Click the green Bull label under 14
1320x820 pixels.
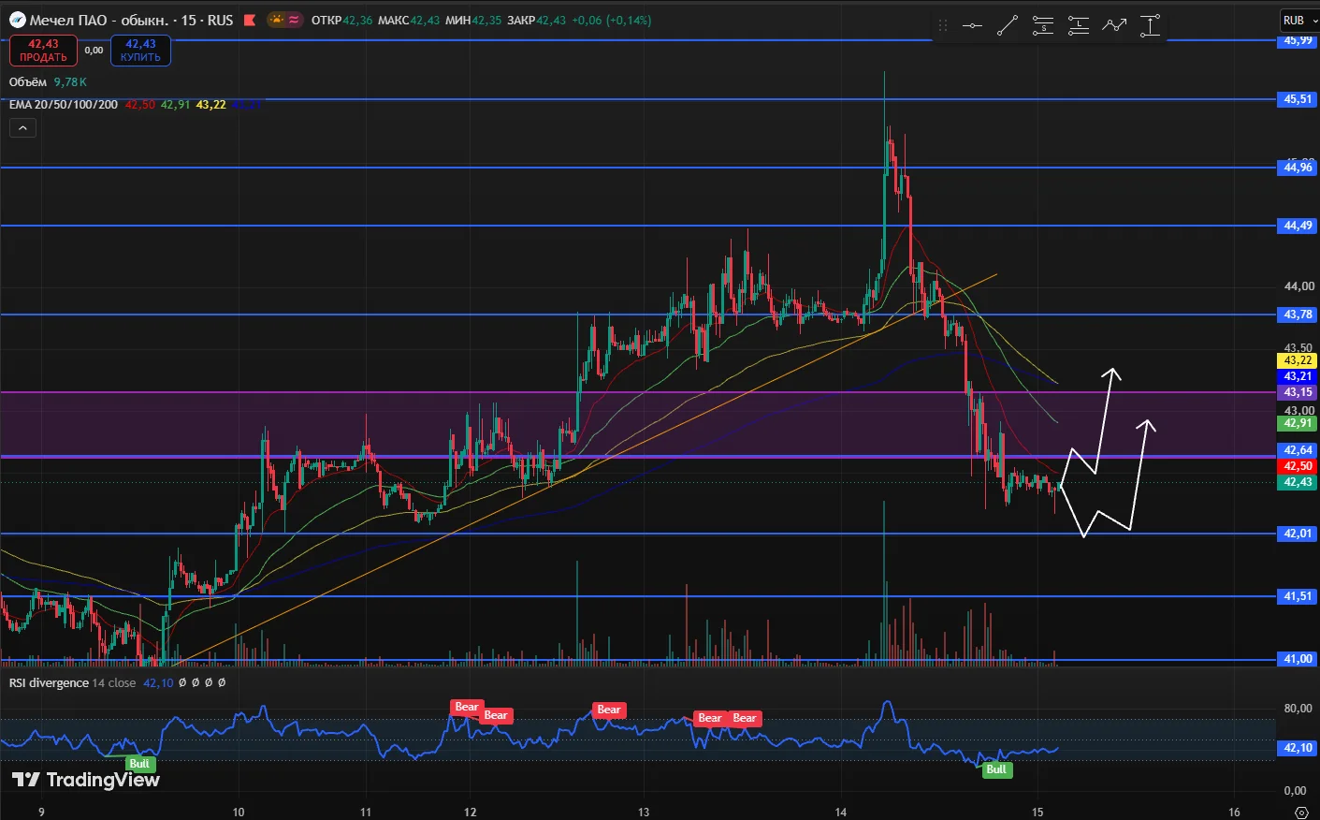click(996, 769)
